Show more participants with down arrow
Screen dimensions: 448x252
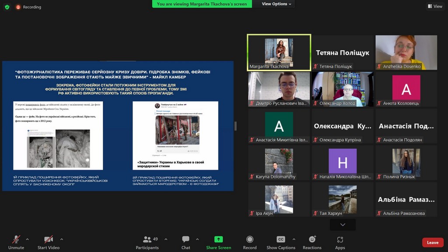tap(343, 225)
